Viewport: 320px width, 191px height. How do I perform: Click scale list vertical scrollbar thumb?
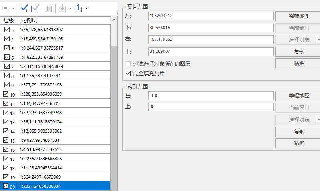(114, 118)
